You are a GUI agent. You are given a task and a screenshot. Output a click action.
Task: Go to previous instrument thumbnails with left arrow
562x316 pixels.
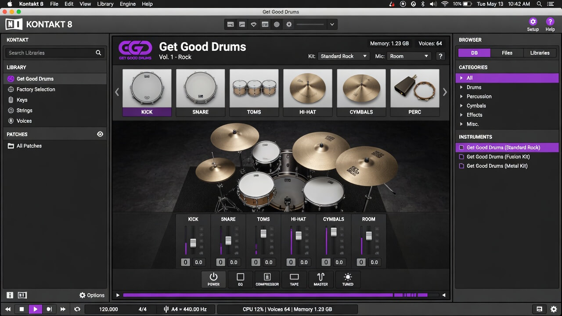tap(117, 92)
